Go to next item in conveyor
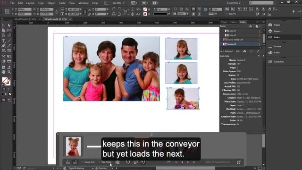 [x=188, y=162]
